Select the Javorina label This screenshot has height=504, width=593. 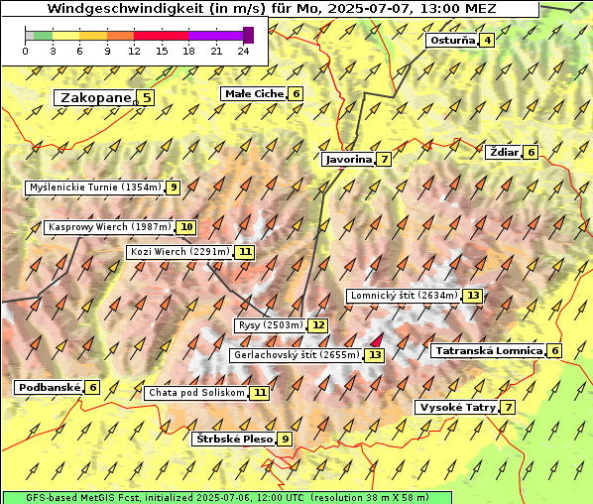(348, 160)
